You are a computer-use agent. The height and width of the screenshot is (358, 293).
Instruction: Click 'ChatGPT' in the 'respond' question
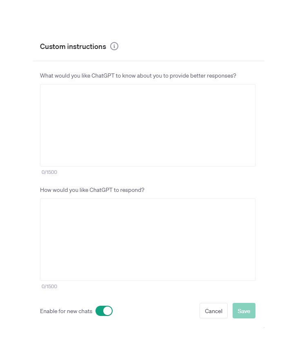pos(101,190)
